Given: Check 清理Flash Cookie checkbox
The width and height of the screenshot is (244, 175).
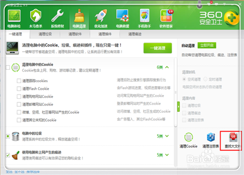Looking at the screenshot, I should click(x=19, y=88).
